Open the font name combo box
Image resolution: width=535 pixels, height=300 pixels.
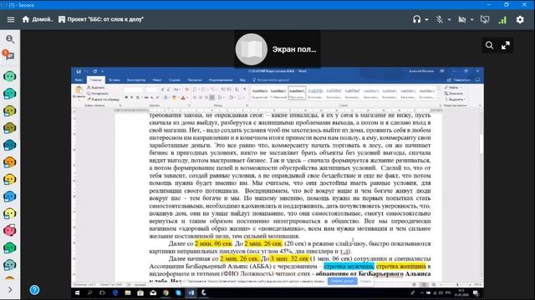tap(135, 90)
